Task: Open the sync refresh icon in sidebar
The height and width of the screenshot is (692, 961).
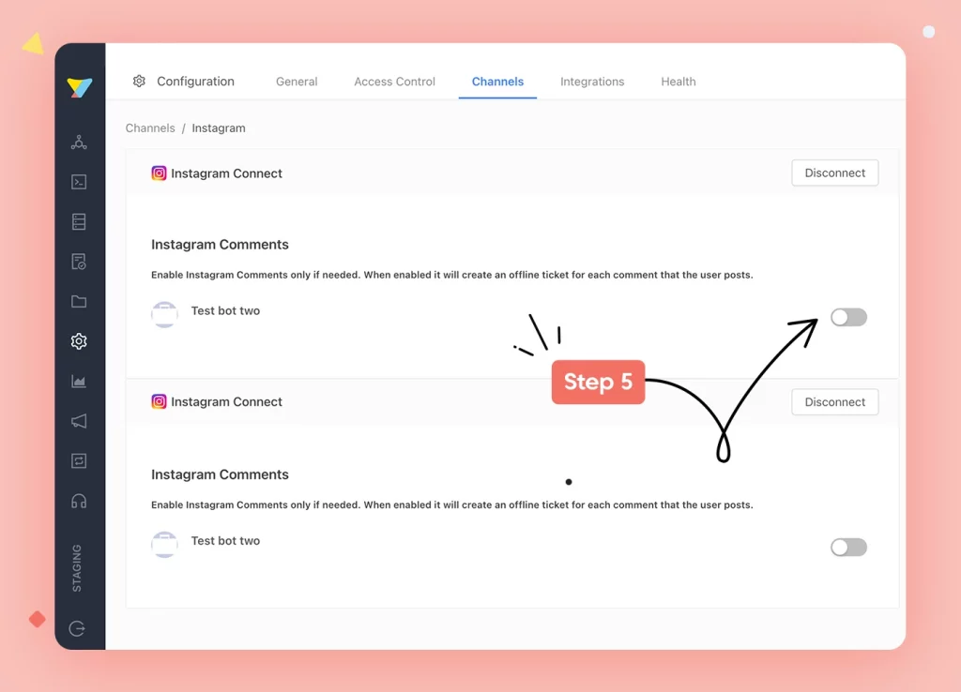Action: click(x=79, y=460)
